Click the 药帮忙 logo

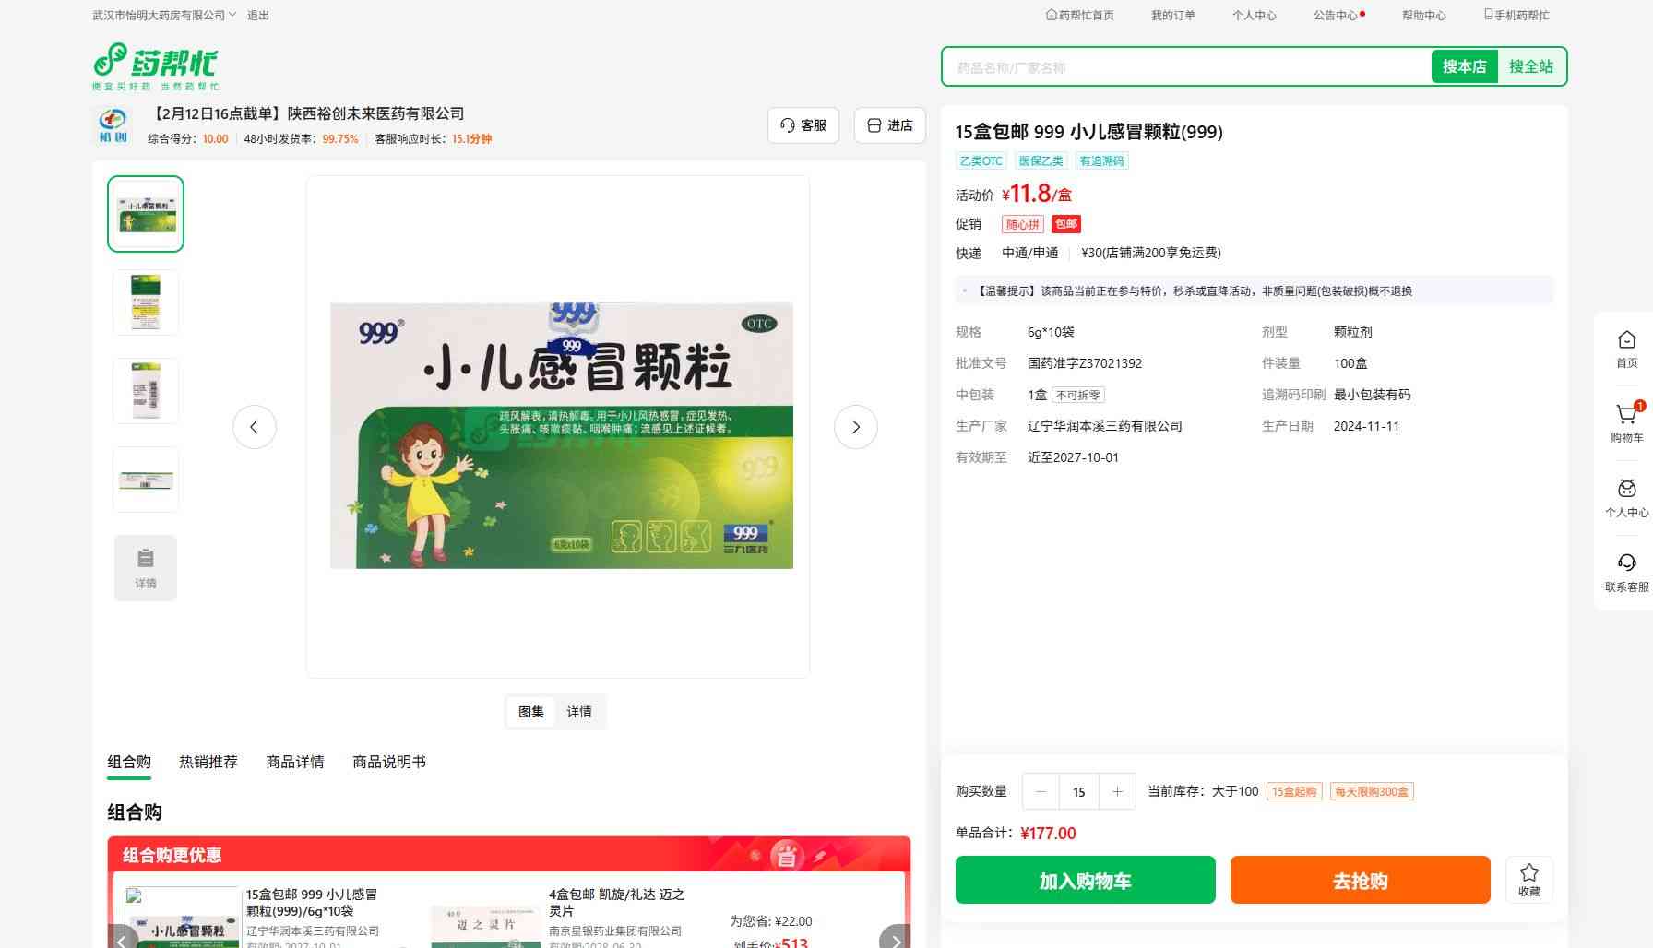[x=155, y=65]
